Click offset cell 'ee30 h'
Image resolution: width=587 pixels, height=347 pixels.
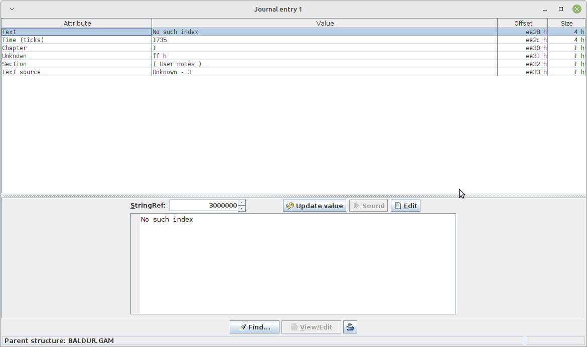click(x=523, y=48)
